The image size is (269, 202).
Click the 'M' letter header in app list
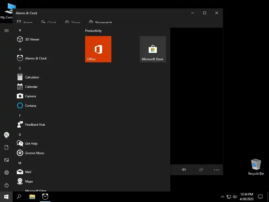coord(20,163)
